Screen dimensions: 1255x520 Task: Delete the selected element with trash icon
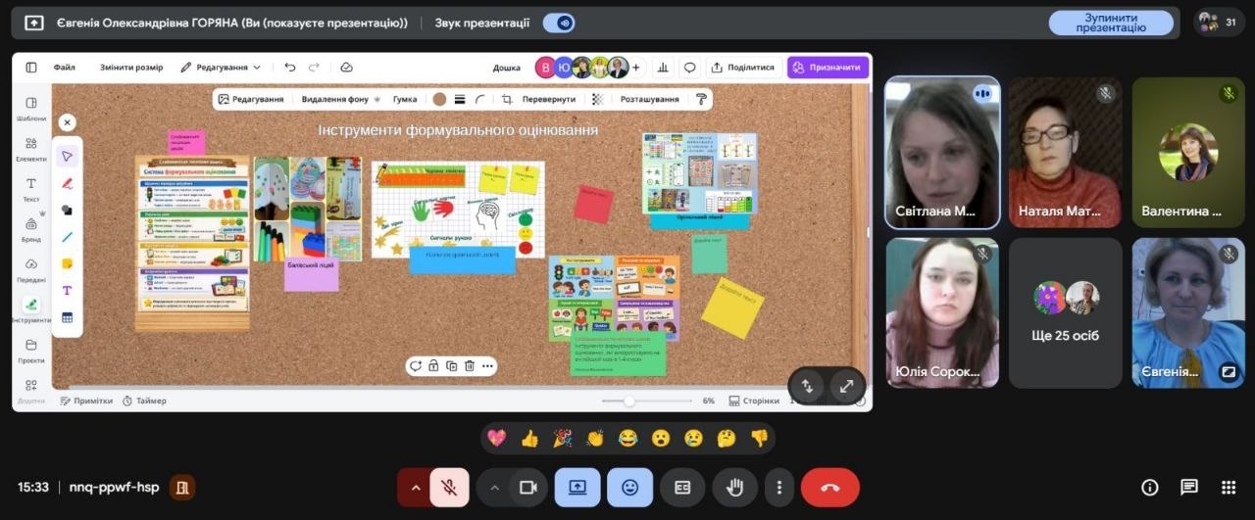coord(470,366)
